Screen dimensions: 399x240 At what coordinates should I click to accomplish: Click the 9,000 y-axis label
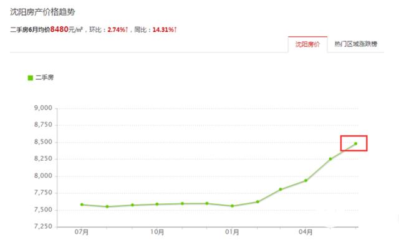tap(43, 108)
